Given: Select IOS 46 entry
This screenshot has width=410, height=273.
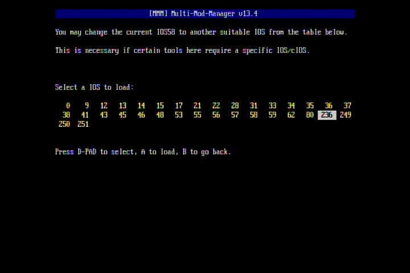Looking at the screenshot, I should (x=141, y=115).
